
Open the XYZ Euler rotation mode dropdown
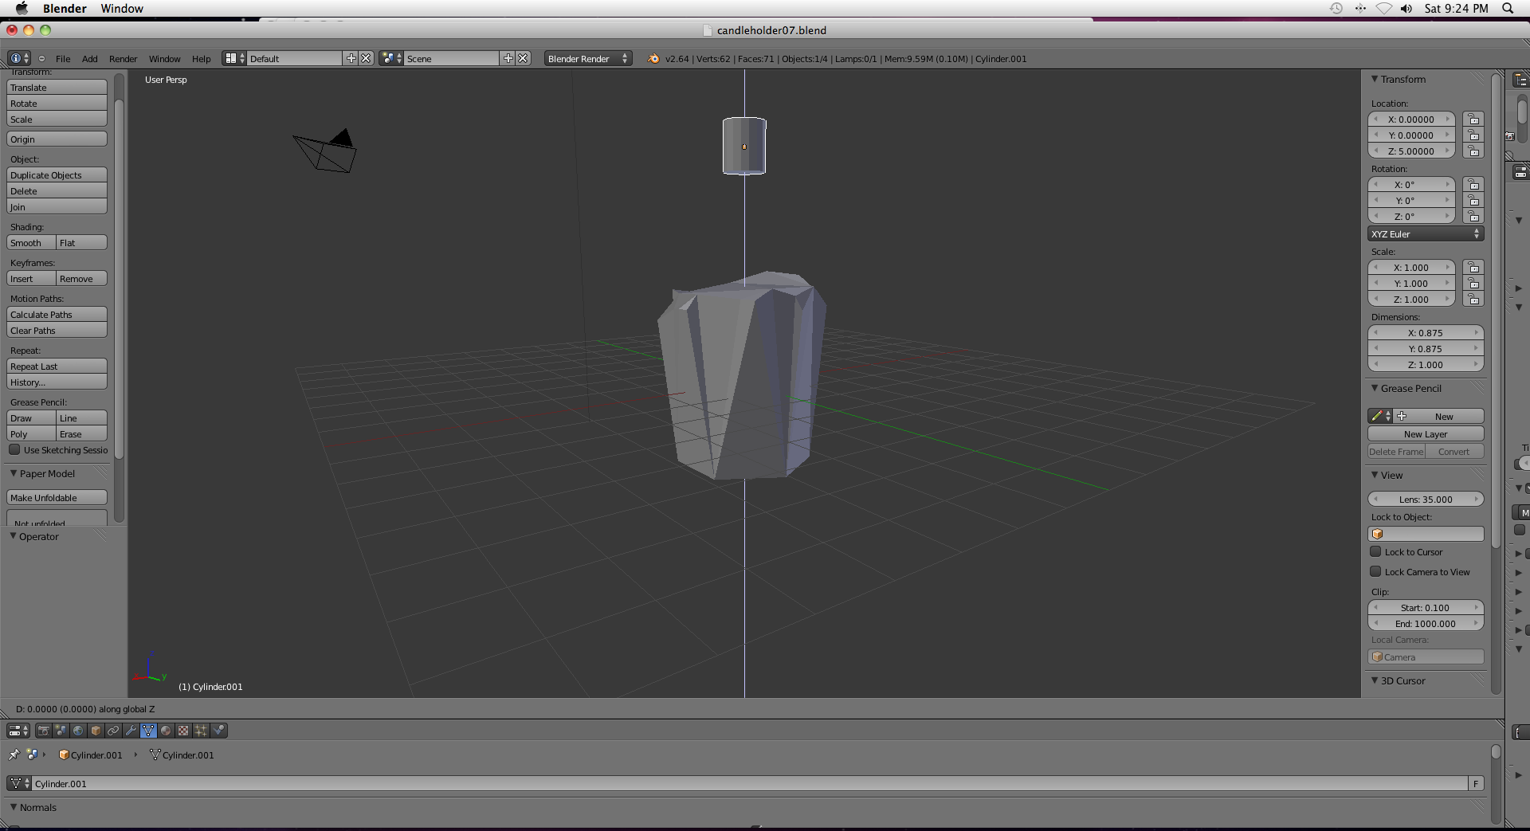[x=1426, y=234]
